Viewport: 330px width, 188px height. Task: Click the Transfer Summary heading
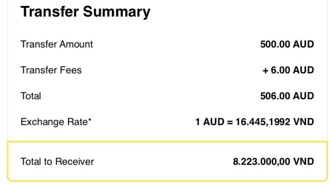click(x=86, y=12)
